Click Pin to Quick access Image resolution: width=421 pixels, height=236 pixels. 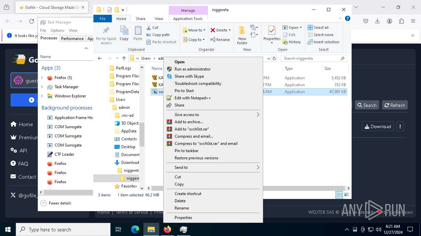106,35
